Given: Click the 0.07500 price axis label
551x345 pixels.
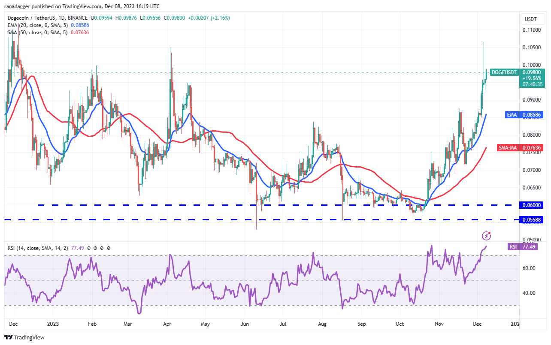Looking at the screenshot, I should click(531, 153).
